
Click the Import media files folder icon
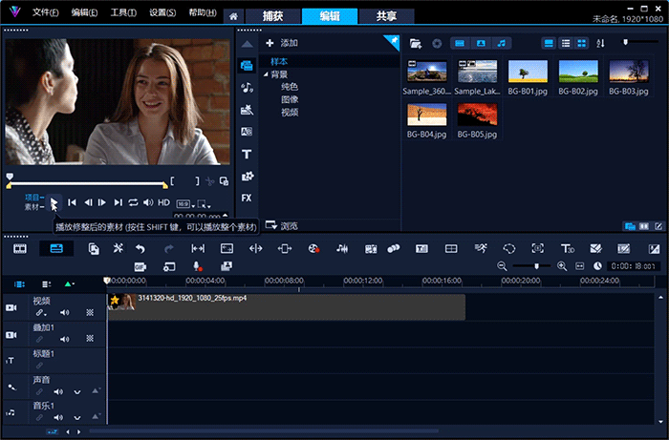pos(416,43)
